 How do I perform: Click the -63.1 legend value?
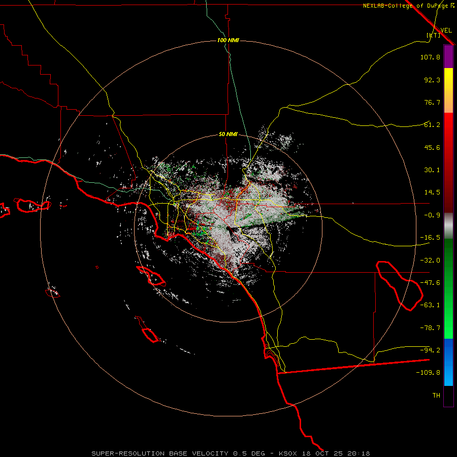coord(430,305)
